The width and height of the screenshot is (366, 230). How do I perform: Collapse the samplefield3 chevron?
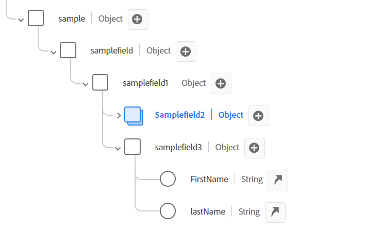click(x=118, y=149)
